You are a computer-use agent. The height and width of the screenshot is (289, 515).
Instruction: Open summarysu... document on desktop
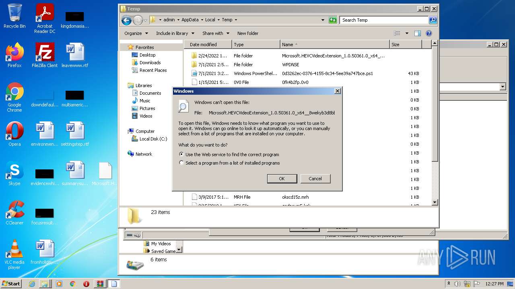coord(75,173)
